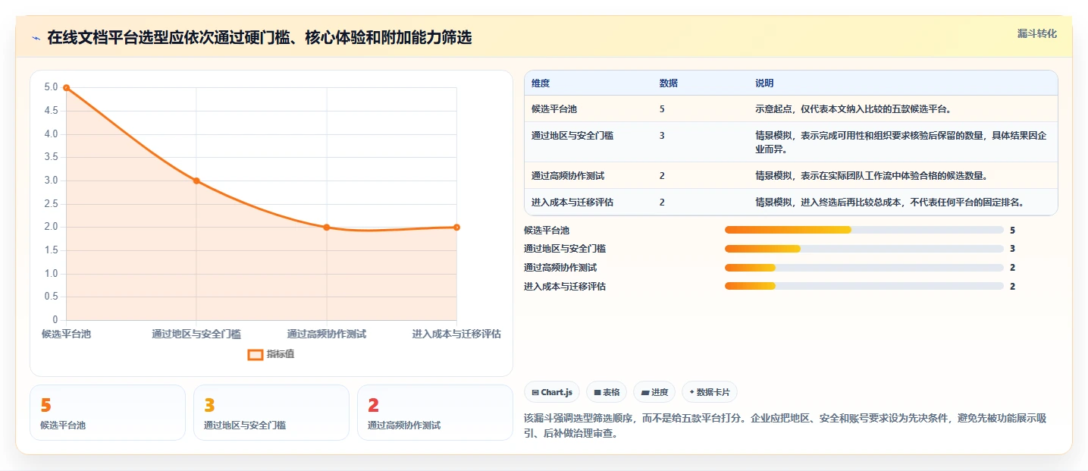Open the stat card showing 5 候选平台池
1088x471 pixels.
[108, 413]
